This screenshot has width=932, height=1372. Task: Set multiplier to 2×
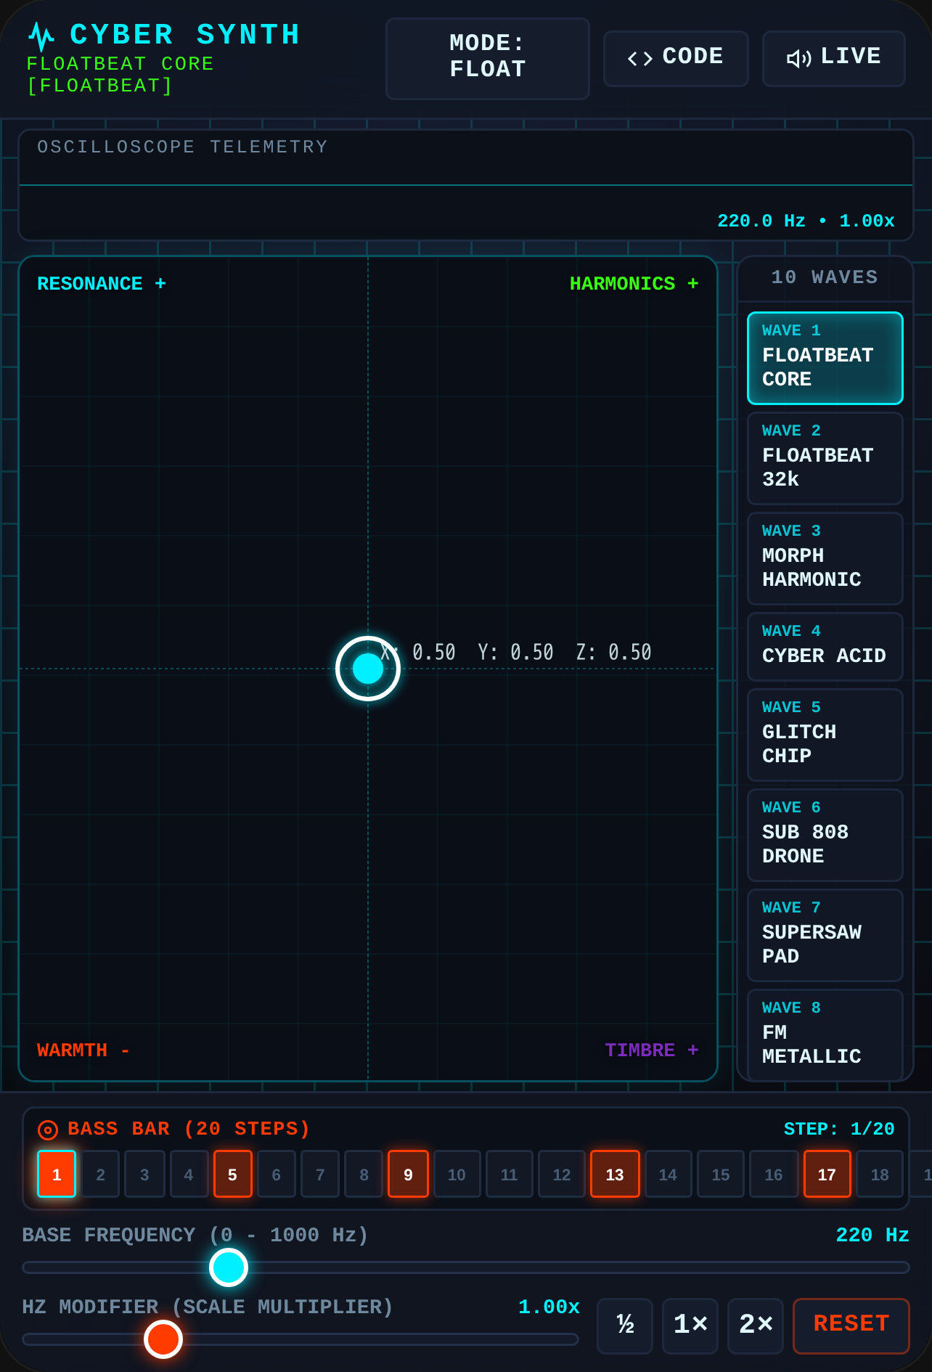pos(756,1326)
